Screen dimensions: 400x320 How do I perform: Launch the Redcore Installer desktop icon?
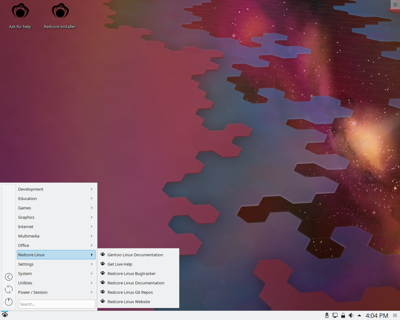pyautogui.click(x=60, y=16)
